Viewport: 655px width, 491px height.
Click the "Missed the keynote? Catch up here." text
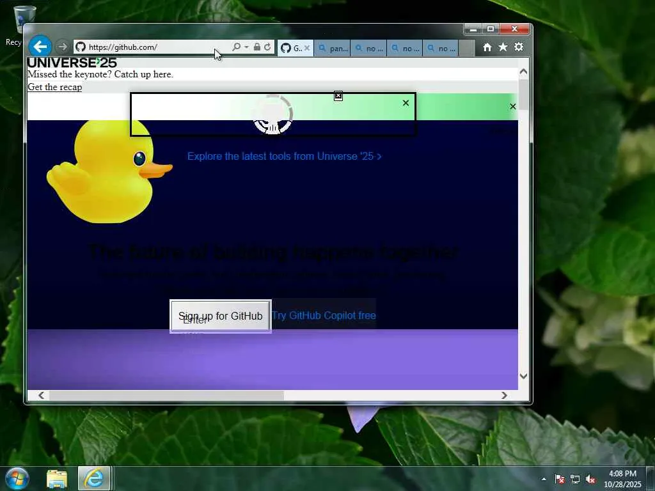click(100, 74)
